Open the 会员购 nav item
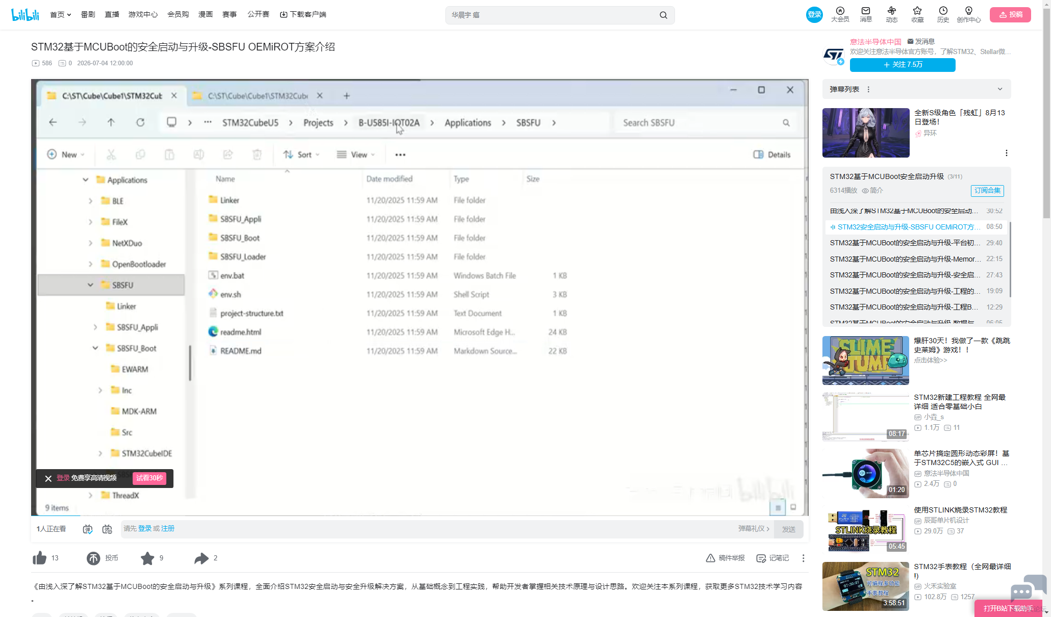This screenshot has width=1051, height=617. pos(178,14)
